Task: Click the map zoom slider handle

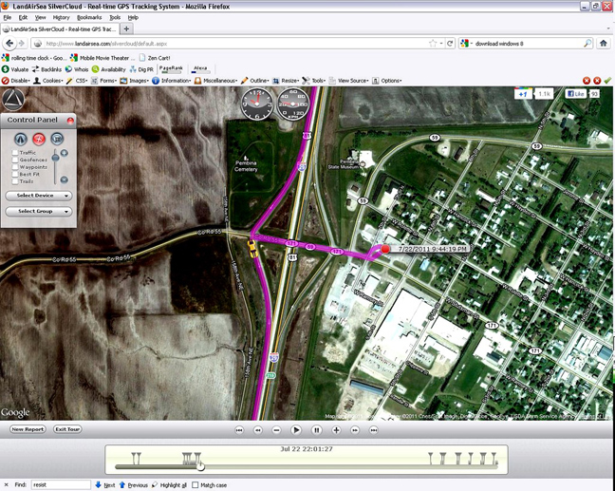Action: coord(55,158)
